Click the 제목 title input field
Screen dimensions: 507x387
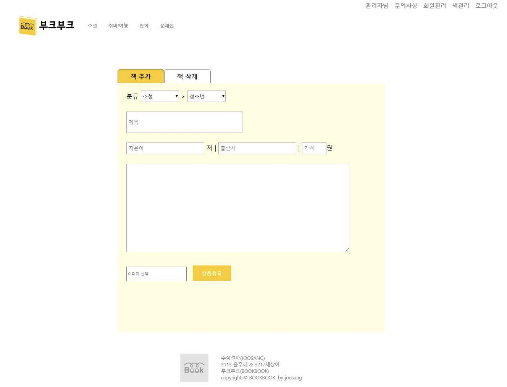pyautogui.click(x=184, y=122)
